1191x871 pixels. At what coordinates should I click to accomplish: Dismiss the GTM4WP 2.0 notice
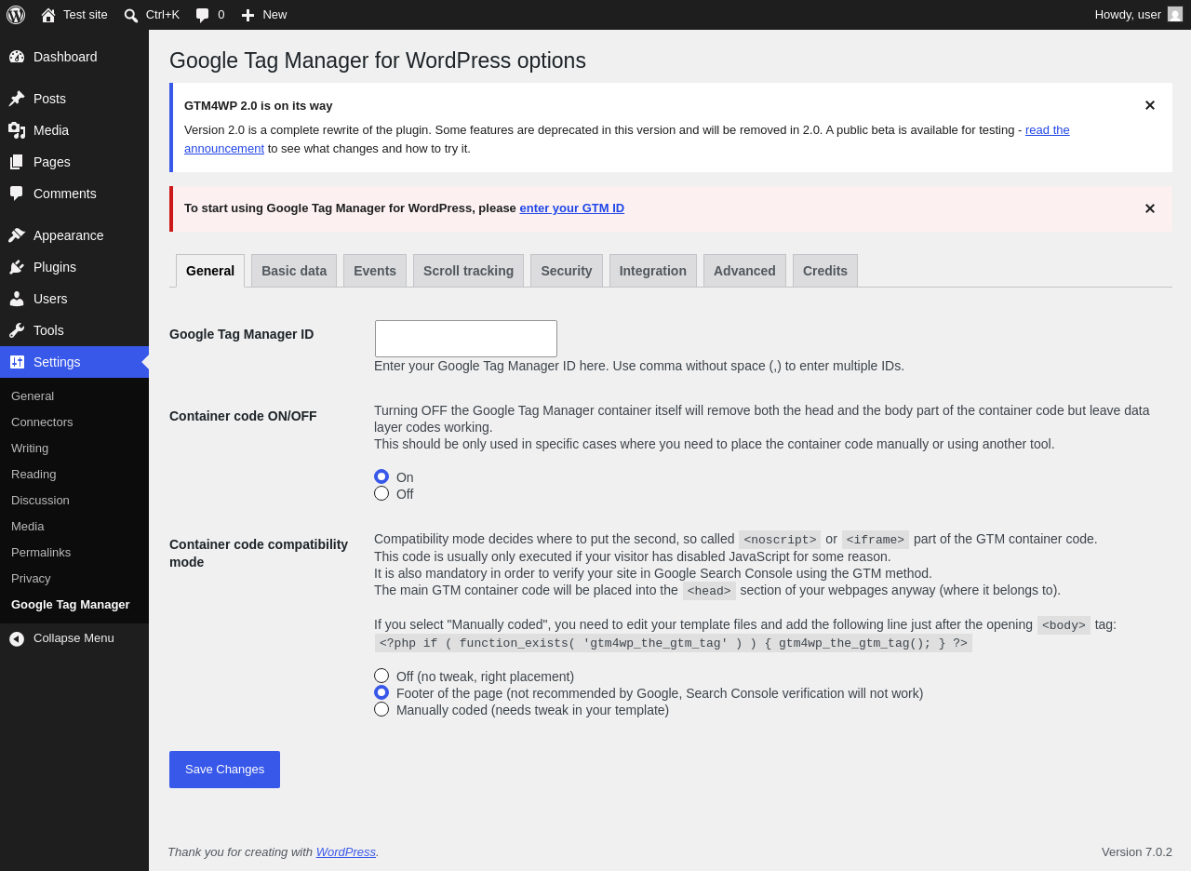coord(1150,105)
